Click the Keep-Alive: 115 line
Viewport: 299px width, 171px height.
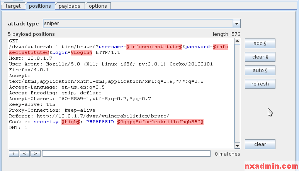pyautogui.click(x=32, y=104)
